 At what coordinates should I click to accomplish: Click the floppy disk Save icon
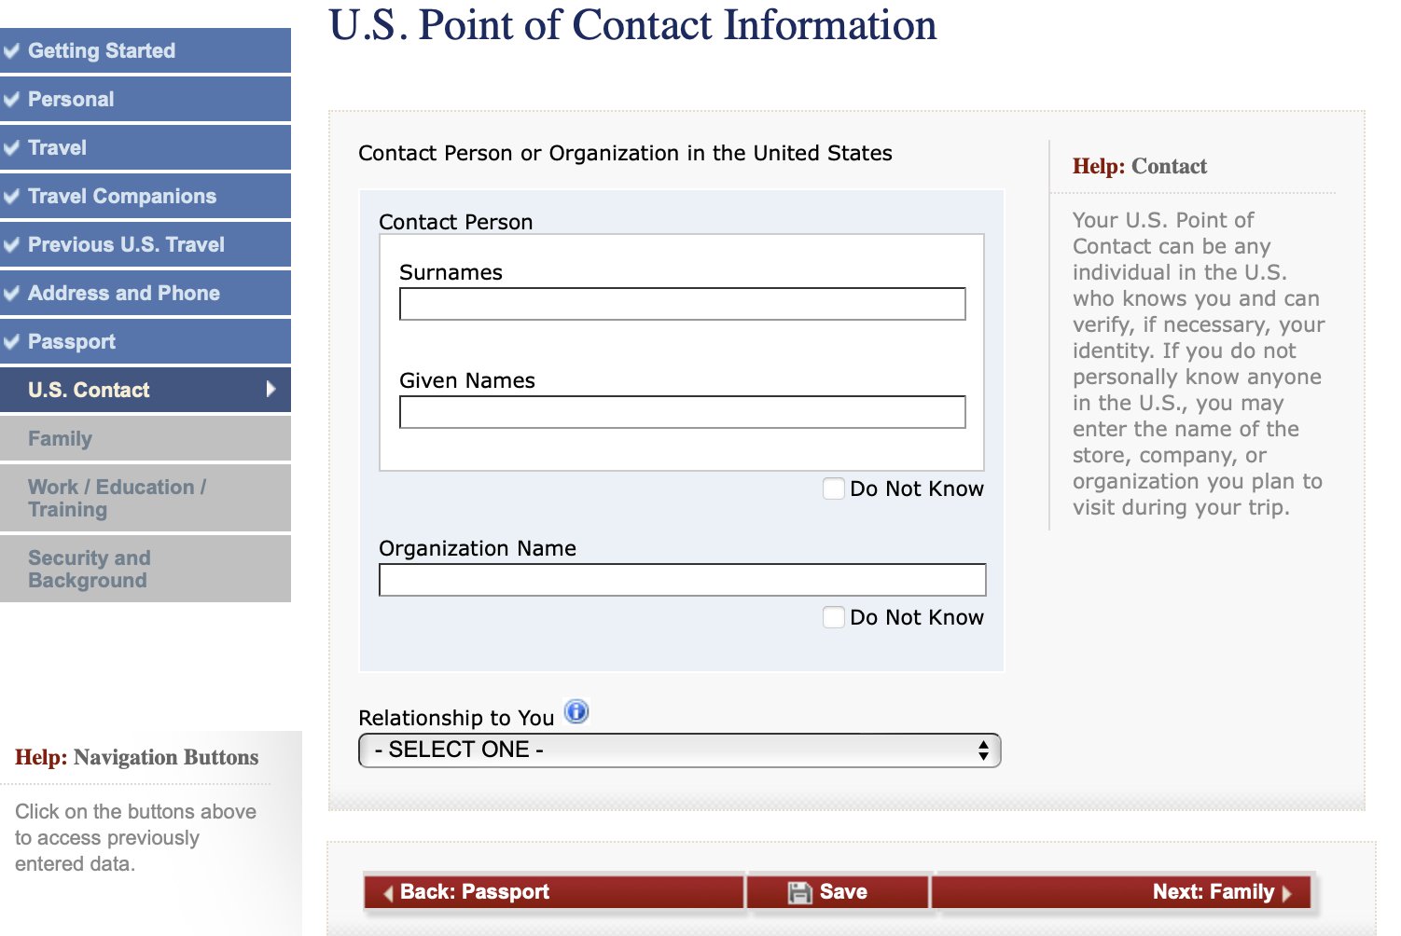[799, 892]
